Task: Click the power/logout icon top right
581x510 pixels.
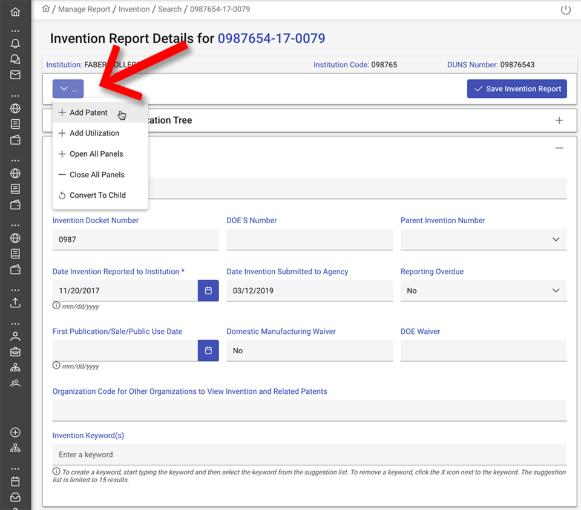Action: click(565, 9)
